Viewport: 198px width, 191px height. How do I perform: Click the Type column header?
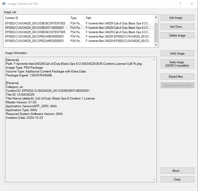(77, 18)
